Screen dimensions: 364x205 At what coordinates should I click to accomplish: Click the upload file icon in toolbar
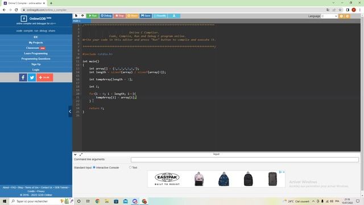click(82, 15)
